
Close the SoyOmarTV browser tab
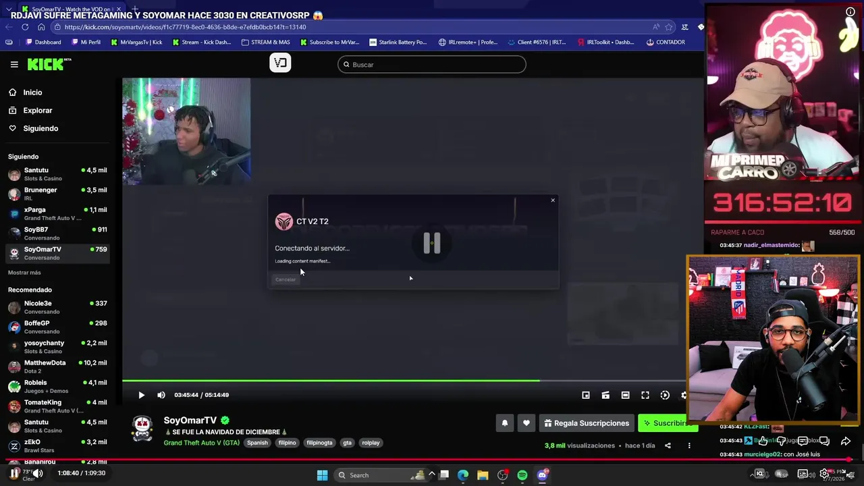coord(118,9)
